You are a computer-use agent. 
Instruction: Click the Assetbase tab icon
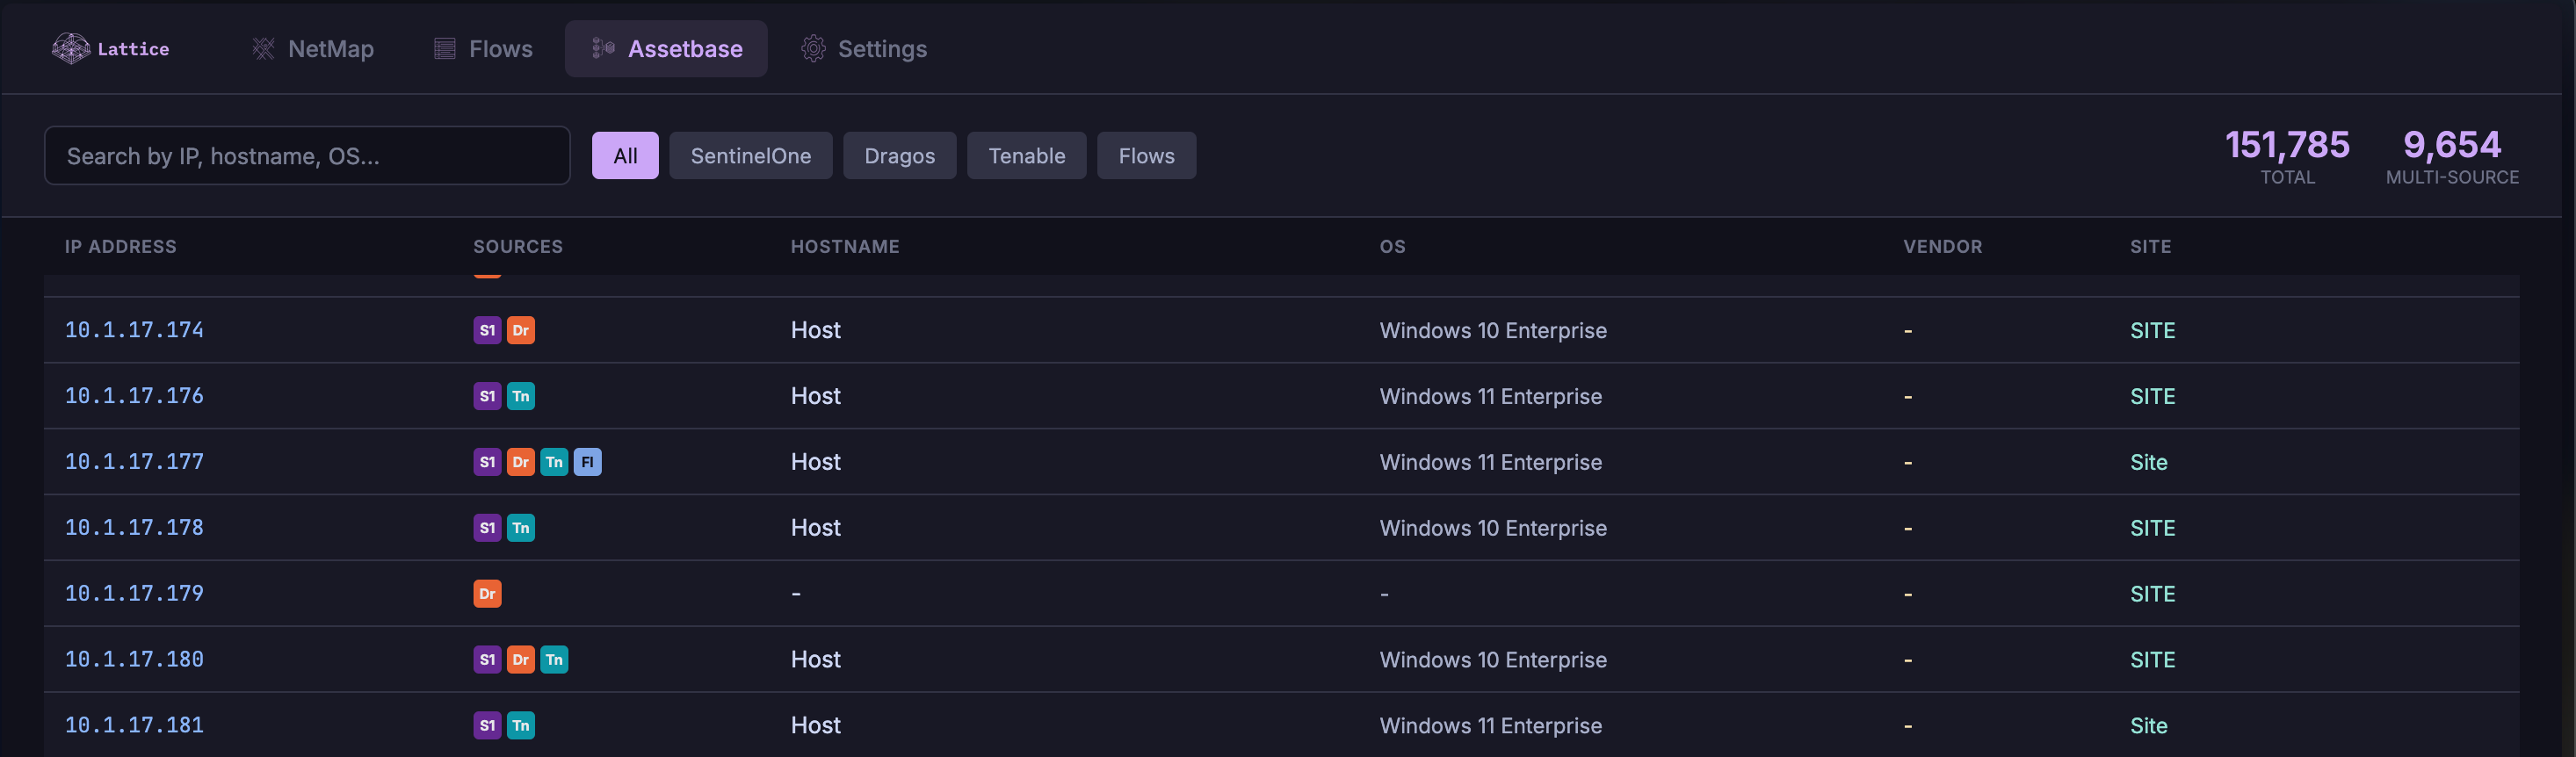point(603,48)
